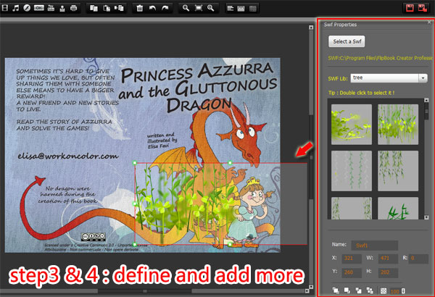Click the redo arrow icon
The width and height of the screenshot is (435, 297).
point(165,8)
